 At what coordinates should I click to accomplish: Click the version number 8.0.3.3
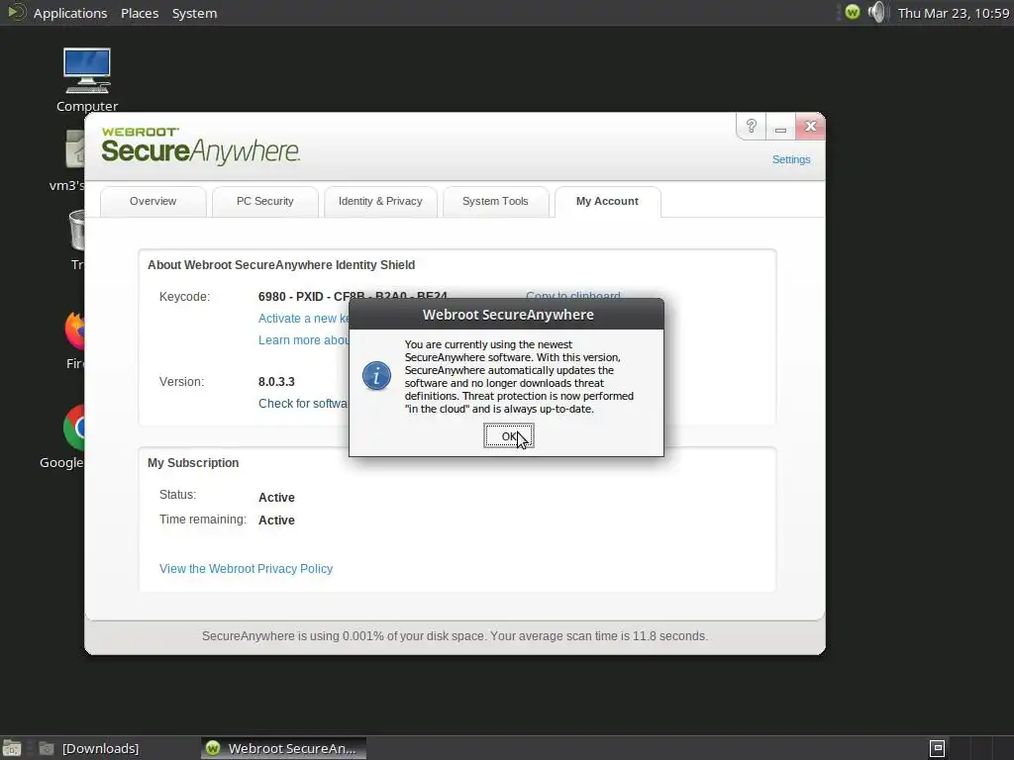pyautogui.click(x=276, y=382)
